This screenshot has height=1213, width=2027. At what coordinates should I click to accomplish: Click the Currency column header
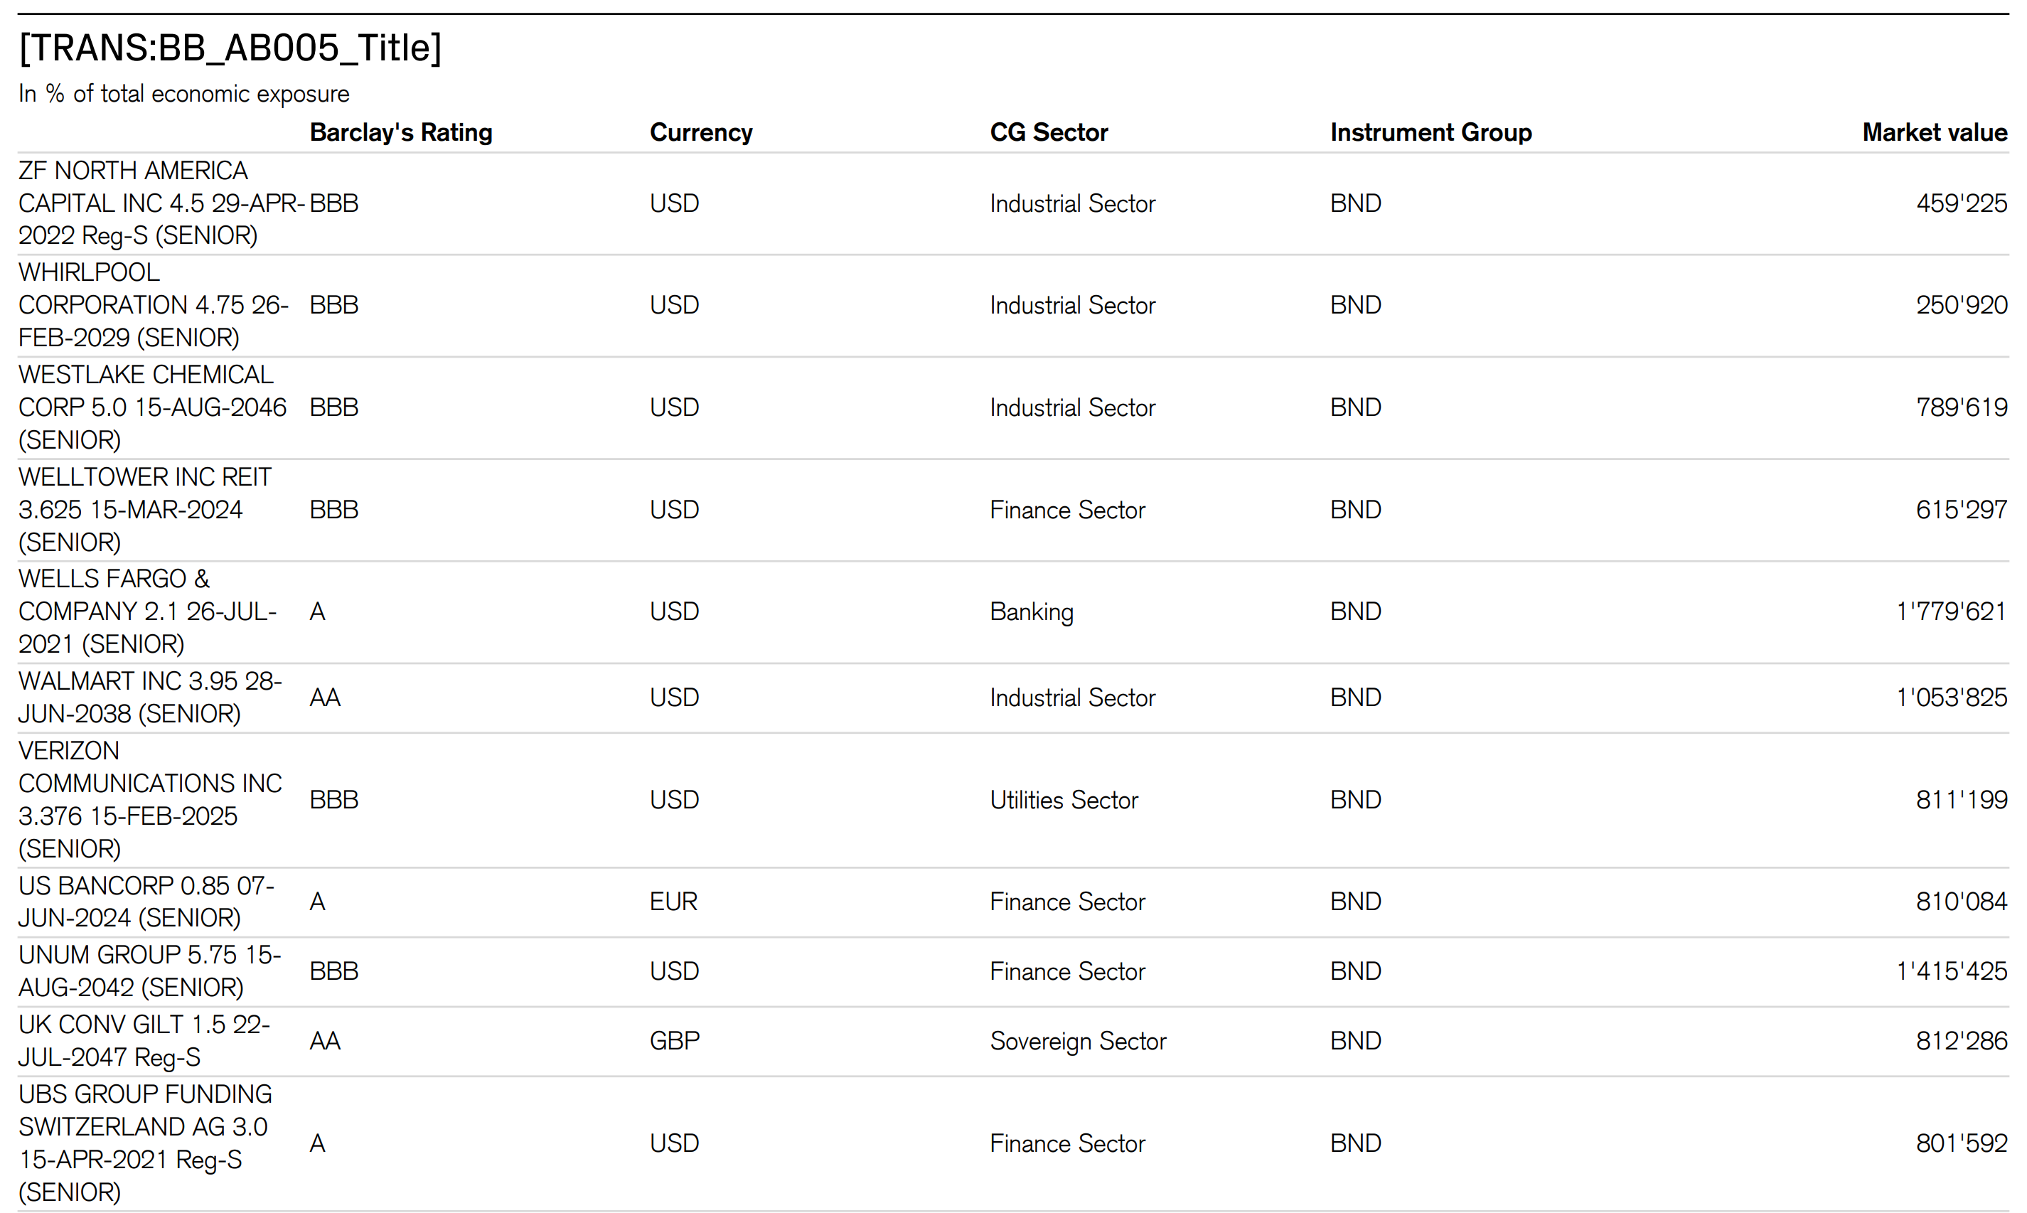[700, 132]
